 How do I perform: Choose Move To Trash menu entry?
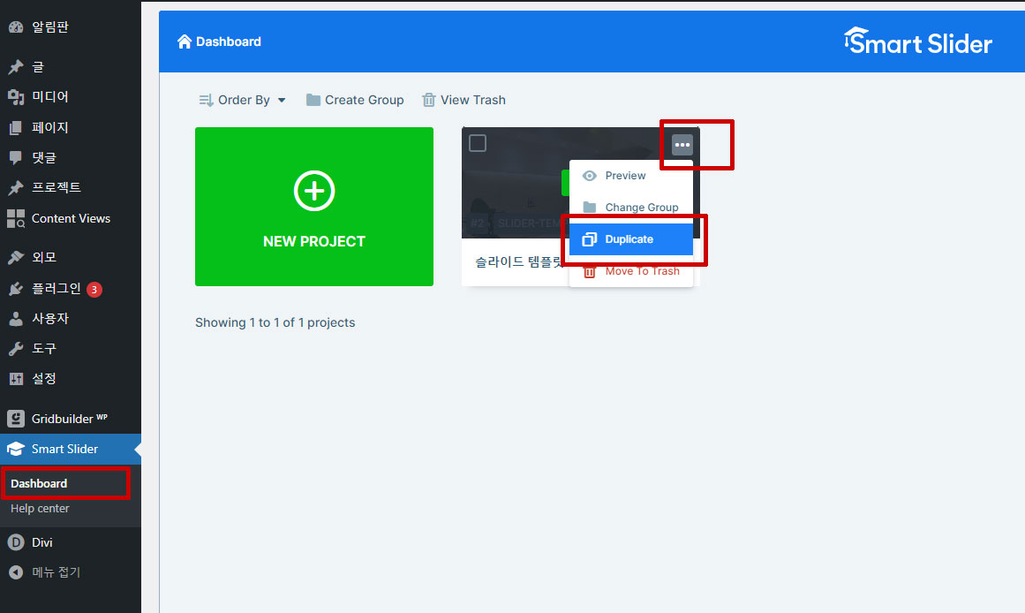click(x=631, y=271)
